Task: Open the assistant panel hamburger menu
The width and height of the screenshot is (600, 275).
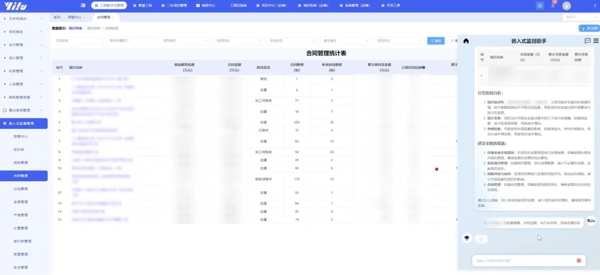Action: 596,41
